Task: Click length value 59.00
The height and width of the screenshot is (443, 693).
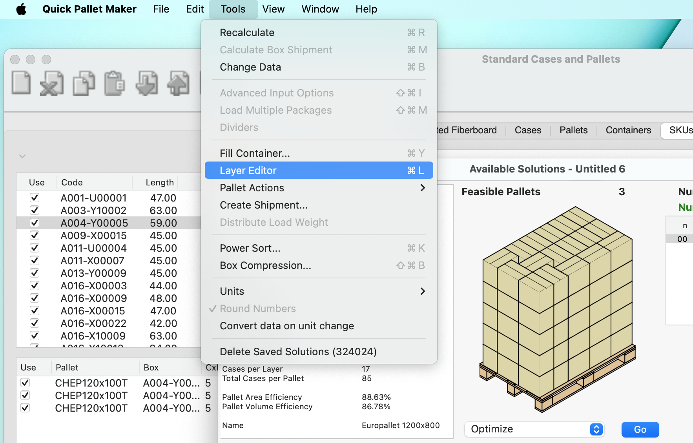Action: pos(163,223)
